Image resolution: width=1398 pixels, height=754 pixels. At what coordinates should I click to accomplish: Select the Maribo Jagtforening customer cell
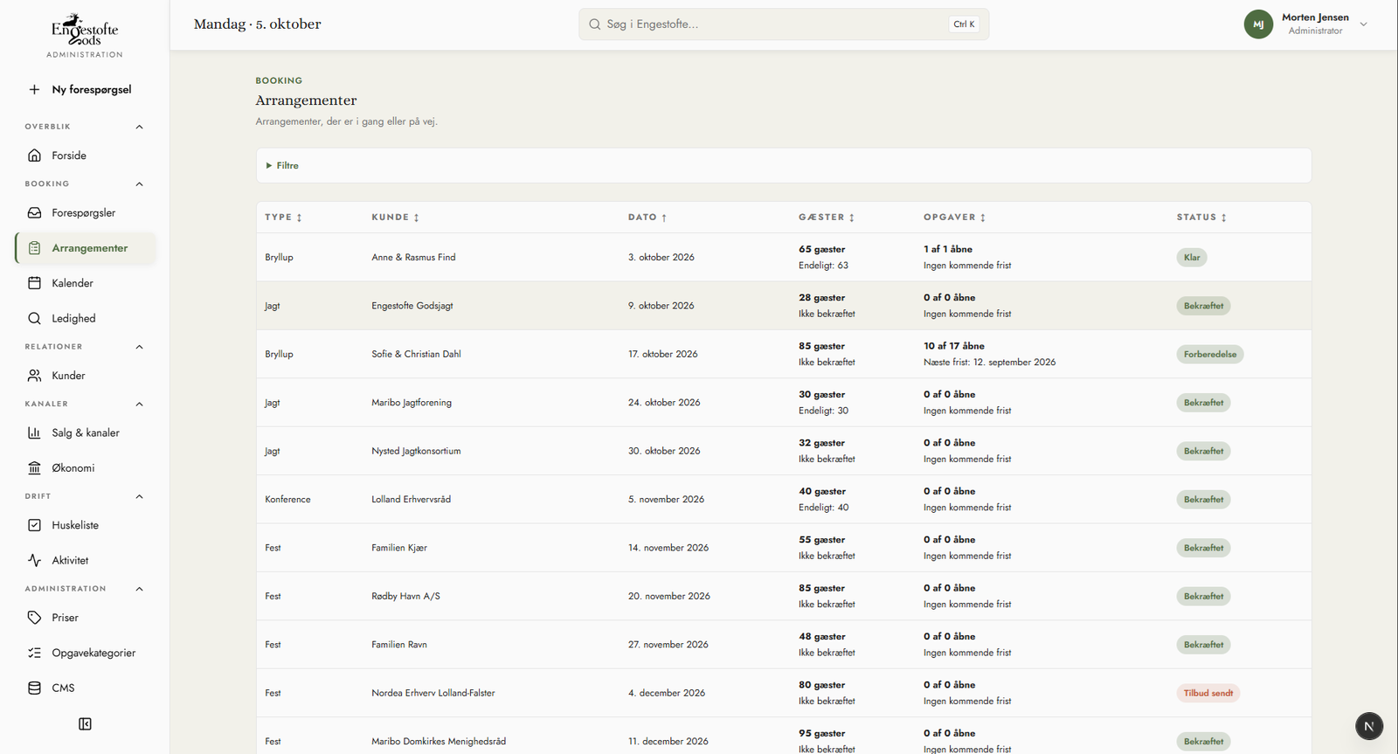[x=412, y=403]
